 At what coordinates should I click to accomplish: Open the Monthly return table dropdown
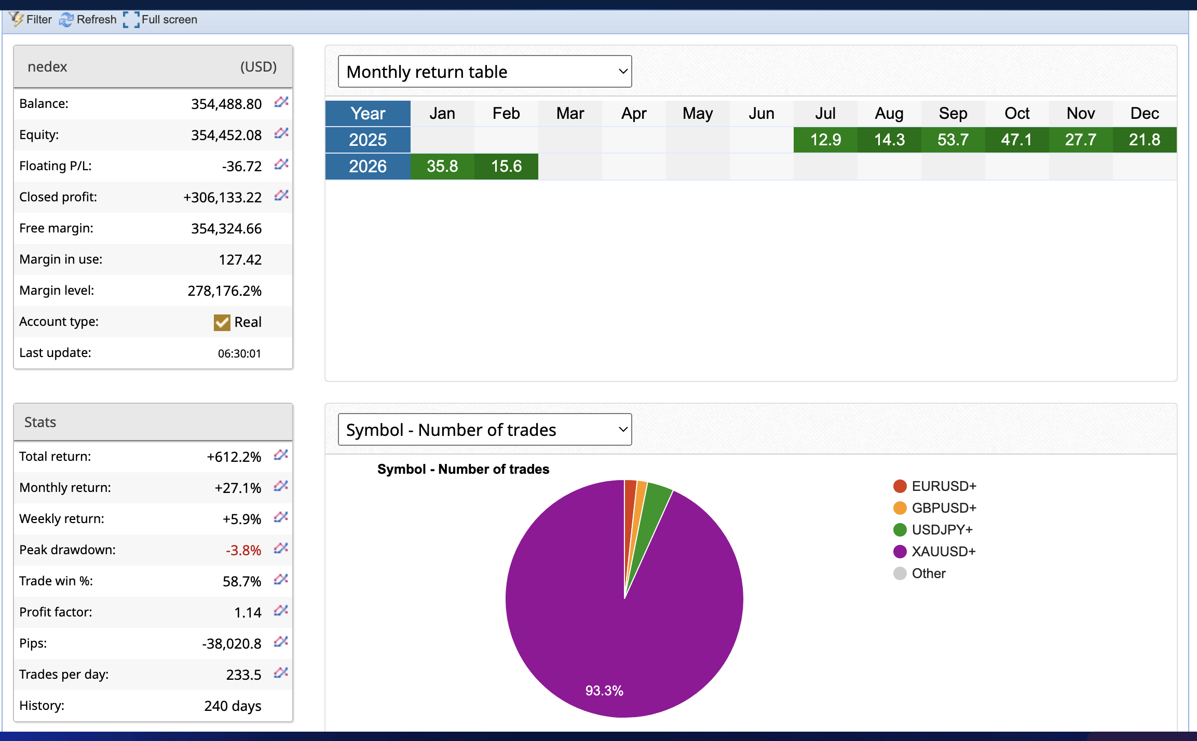click(484, 72)
